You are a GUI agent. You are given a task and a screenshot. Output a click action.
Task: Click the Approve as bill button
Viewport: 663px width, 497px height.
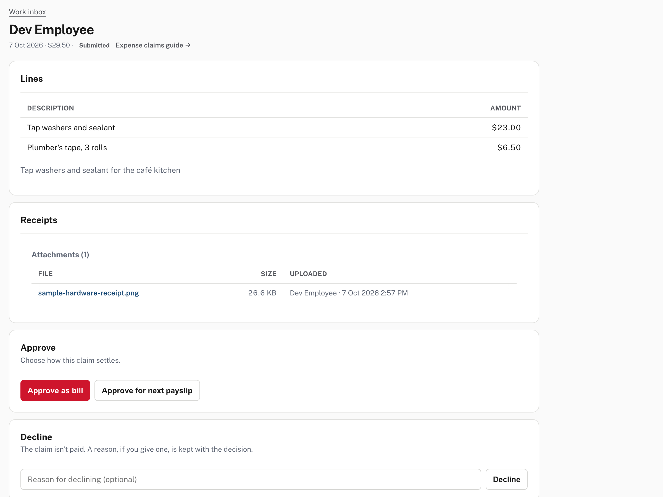click(55, 390)
